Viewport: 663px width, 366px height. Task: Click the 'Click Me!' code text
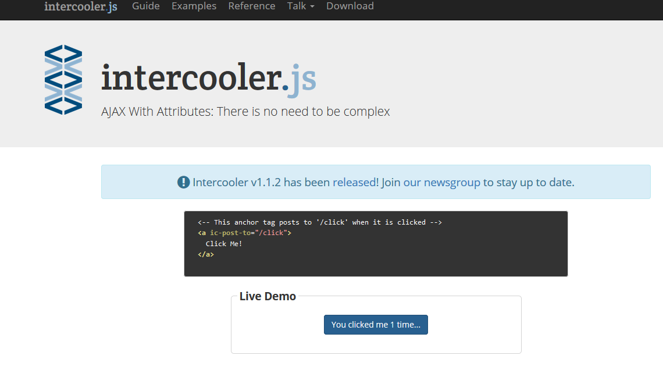point(224,244)
